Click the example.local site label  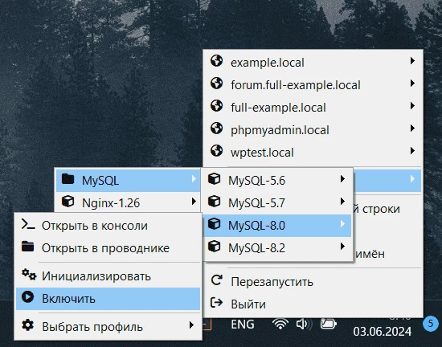click(268, 63)
